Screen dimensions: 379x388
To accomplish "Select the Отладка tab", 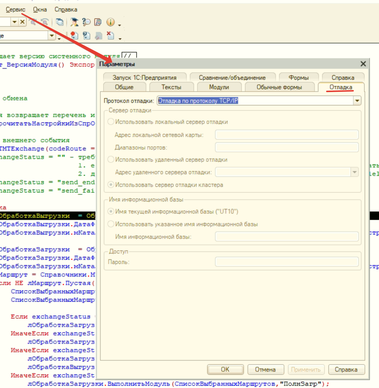I will [x=341, y=87].
